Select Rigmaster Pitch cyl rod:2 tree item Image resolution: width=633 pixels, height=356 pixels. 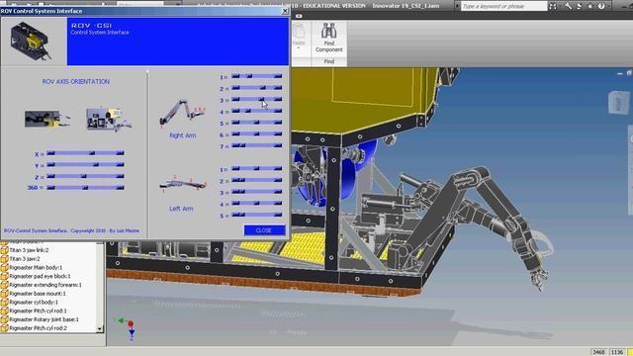tap(38, 328)
